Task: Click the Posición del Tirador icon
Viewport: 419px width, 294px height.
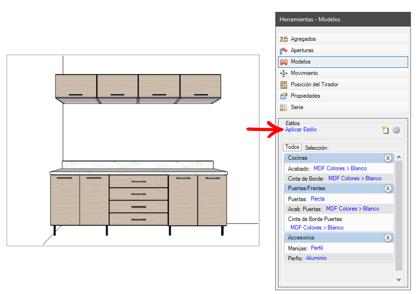Action: click(x=283, y=85)
